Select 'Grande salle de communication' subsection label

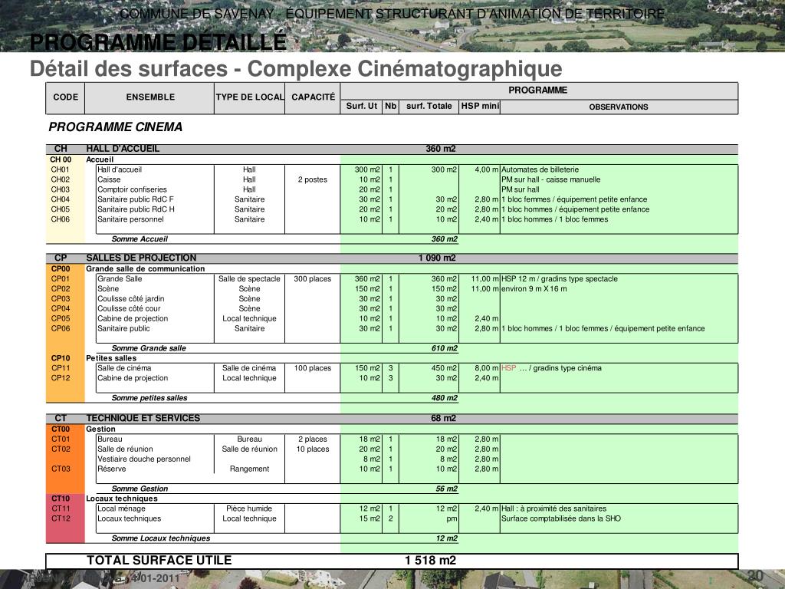(145, 269)
